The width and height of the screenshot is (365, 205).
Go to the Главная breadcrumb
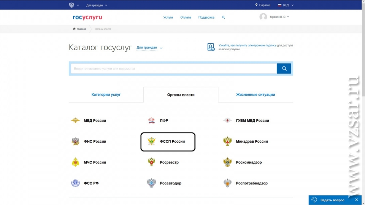[81, 29]
